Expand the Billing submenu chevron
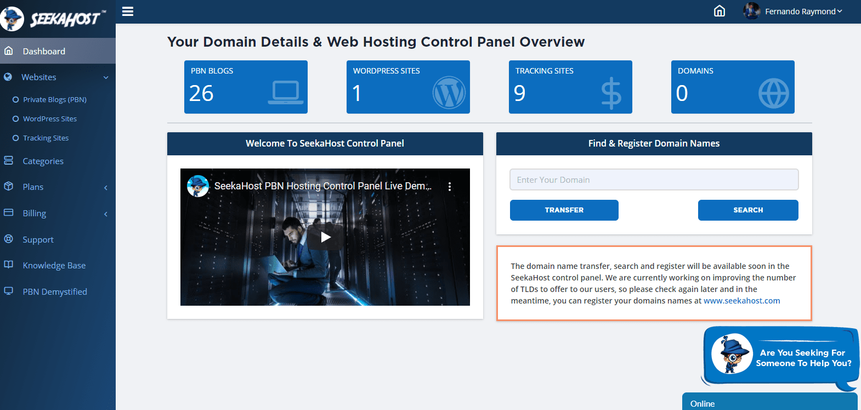861x410 pixels. 106,214
